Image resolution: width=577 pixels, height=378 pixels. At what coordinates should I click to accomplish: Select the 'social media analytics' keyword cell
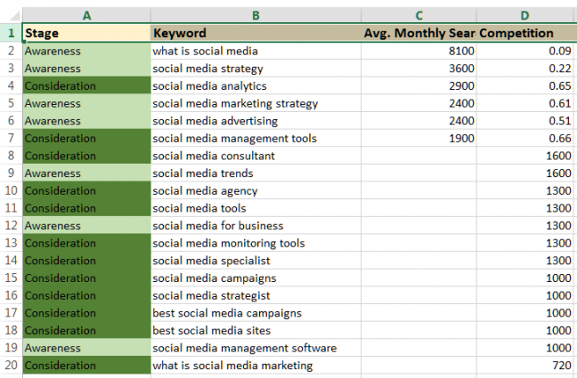pyautogui.click(x=256, y=85)
